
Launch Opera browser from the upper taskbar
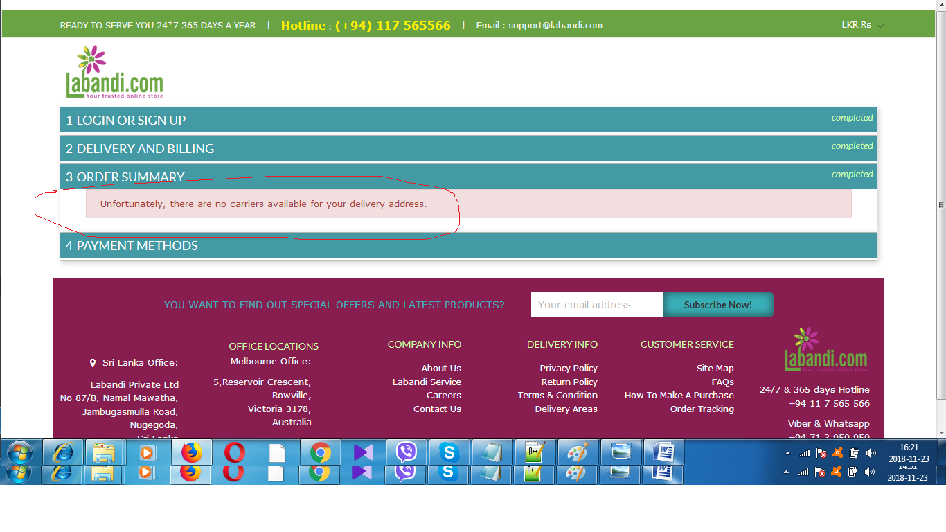[234, 453]
